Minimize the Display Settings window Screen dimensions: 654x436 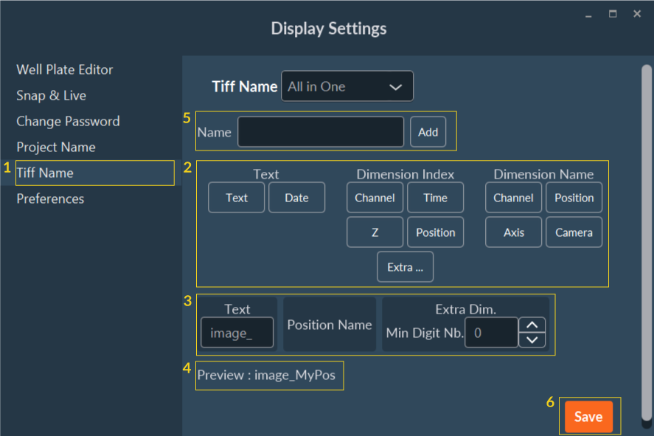(588, 15)
